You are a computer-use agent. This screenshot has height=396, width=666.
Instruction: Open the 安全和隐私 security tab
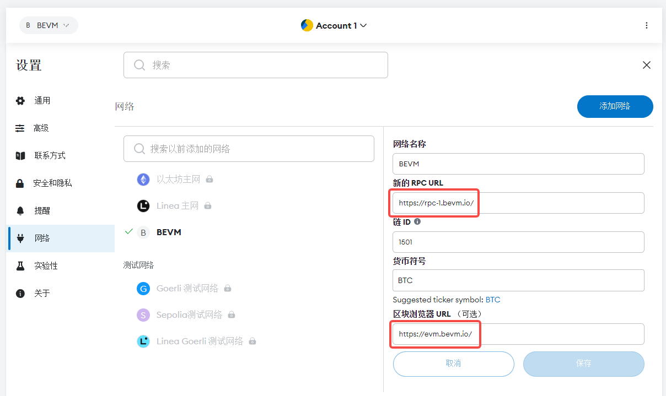[x=61, y=183]
